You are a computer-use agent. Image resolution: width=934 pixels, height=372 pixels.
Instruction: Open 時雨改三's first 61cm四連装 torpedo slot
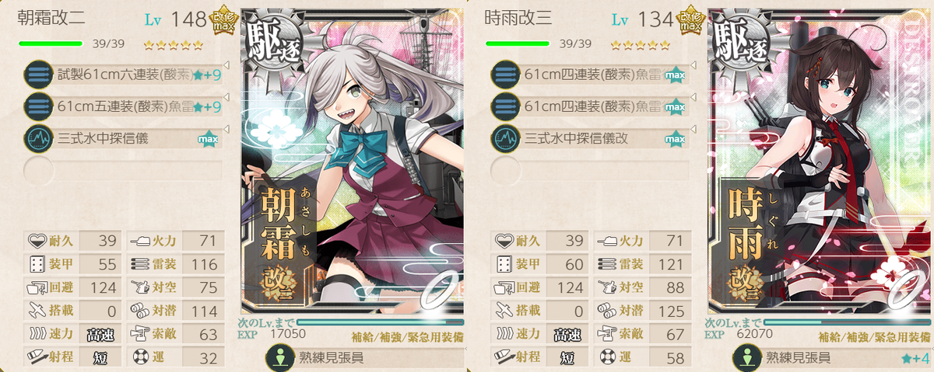pyautogui.click(x=590, y=74)
